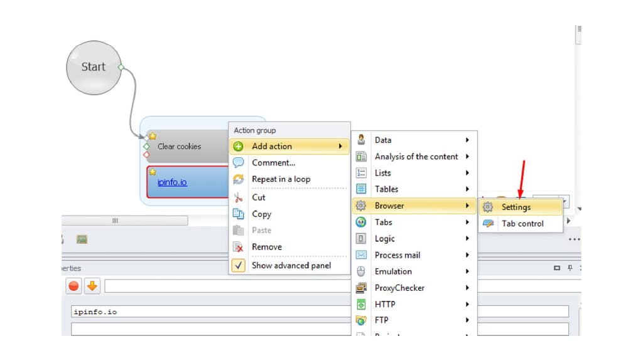
Task: Click the horizontal scrollbar thumb
Action: click(x=124, y=221)
